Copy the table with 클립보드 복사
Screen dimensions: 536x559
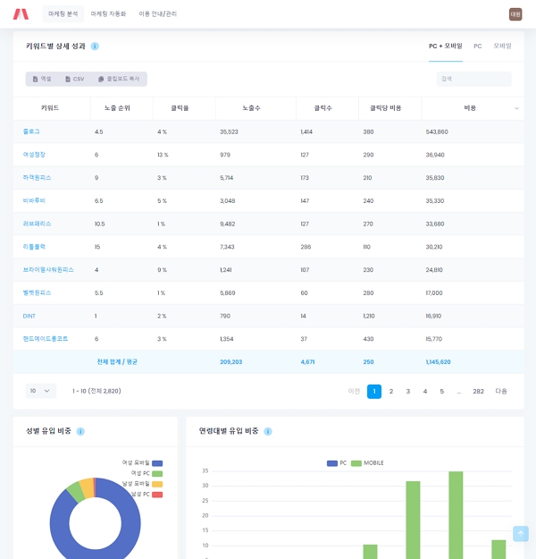pos(119,79)
